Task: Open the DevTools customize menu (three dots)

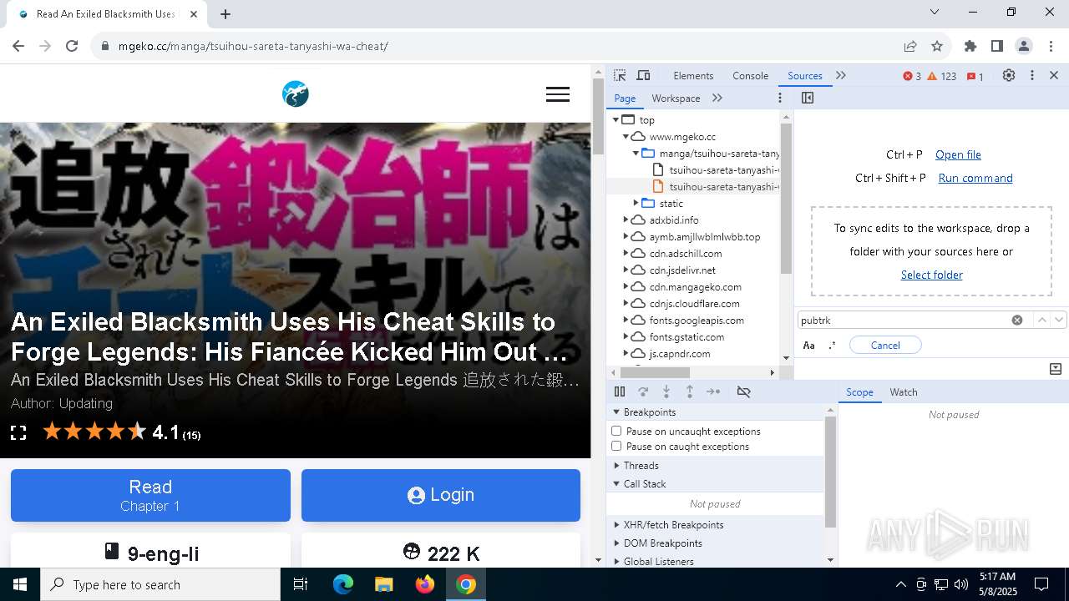Action: click(1032, 75)
